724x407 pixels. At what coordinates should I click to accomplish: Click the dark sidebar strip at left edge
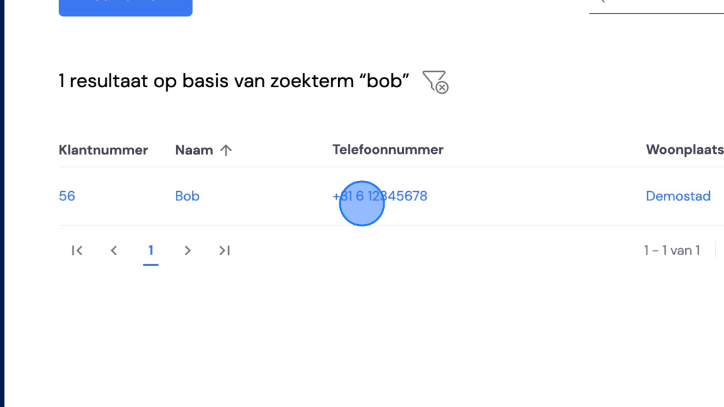pos(3,203)
